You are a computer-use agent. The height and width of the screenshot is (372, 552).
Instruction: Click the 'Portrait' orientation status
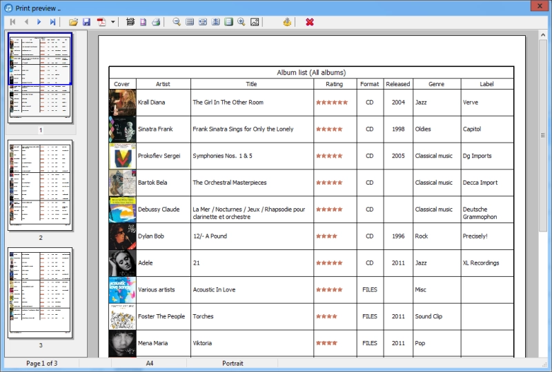(233, 363)
